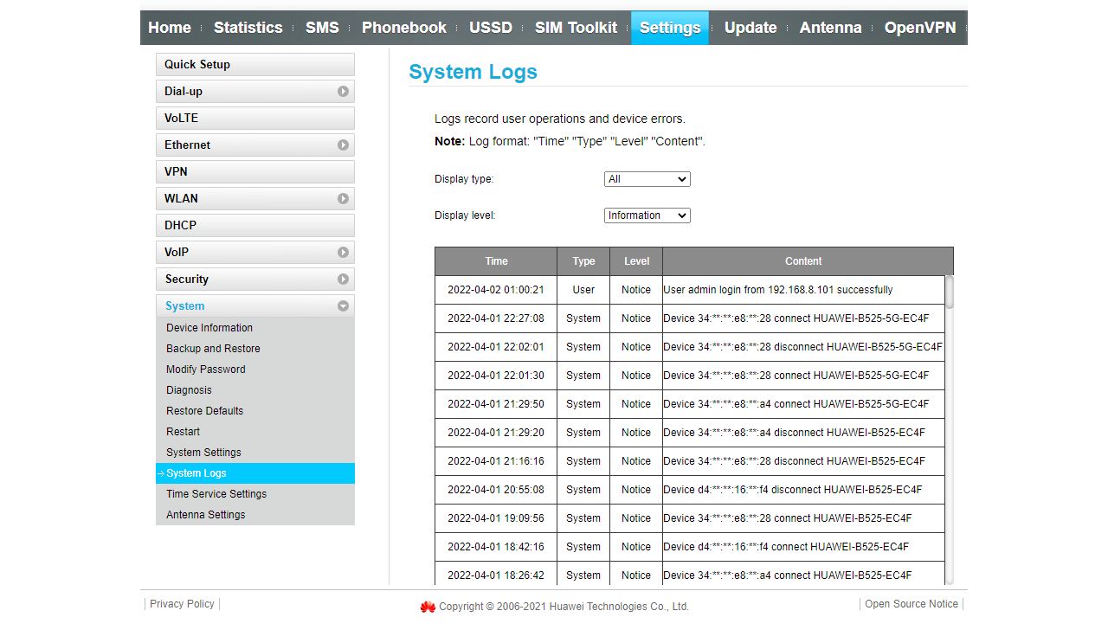Click the d4 device disconnect HUAWEI-B525-EC4F entry

793,490
